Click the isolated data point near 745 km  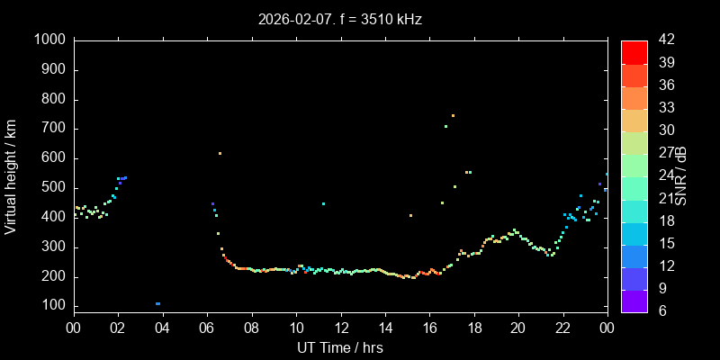tap(453, 115)
